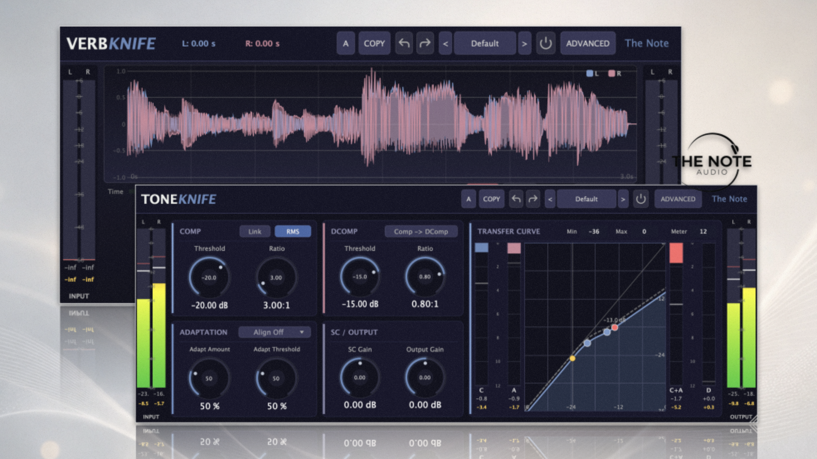Click the L: 0.00 s readout
Viewport: 817px width, 459px height.
pyautogui.click(x=199, y=43)
